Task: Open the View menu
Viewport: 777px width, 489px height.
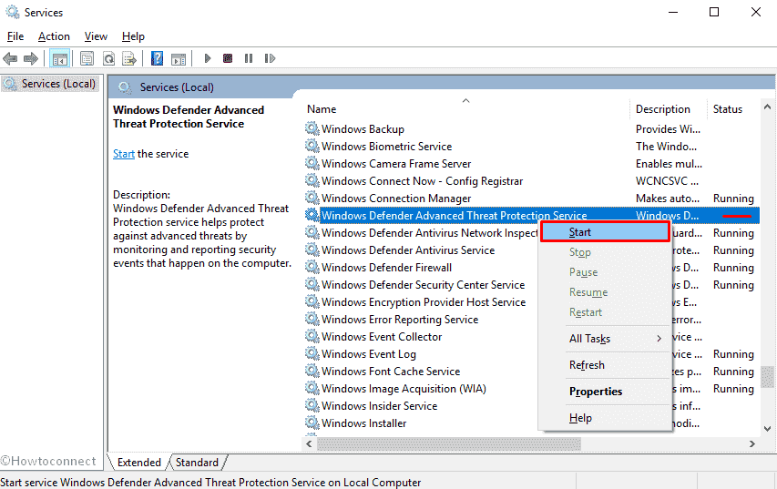Action: (x=96, y=36)
